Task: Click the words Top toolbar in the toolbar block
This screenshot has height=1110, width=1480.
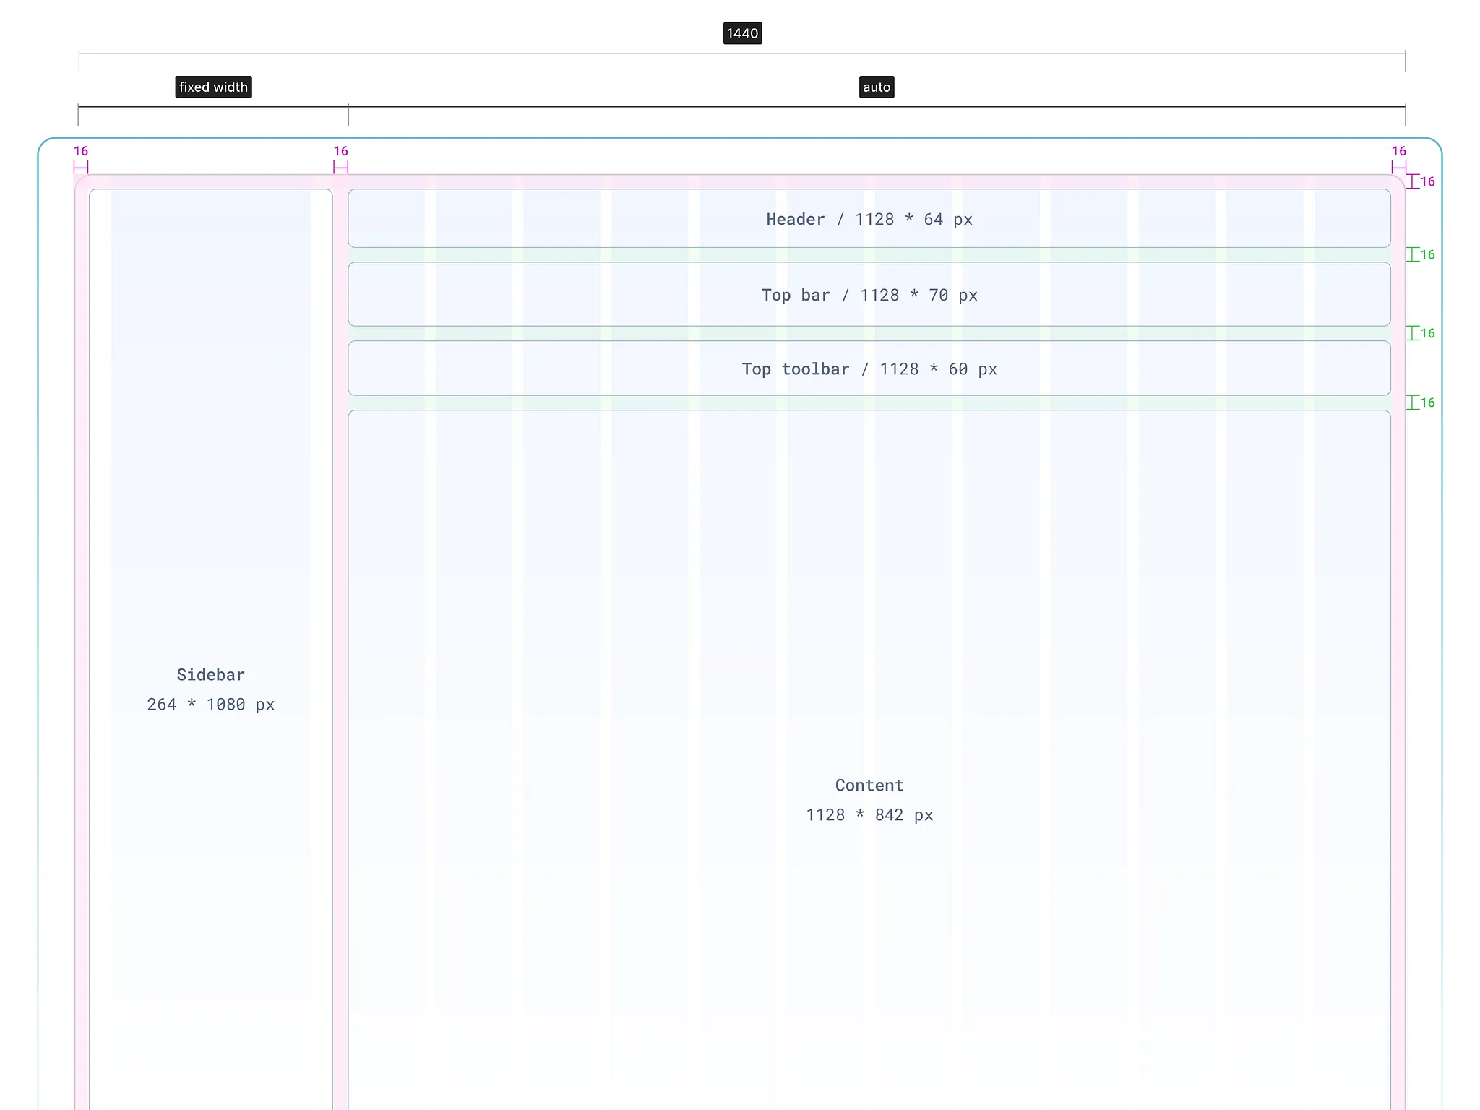Action: 795,369
